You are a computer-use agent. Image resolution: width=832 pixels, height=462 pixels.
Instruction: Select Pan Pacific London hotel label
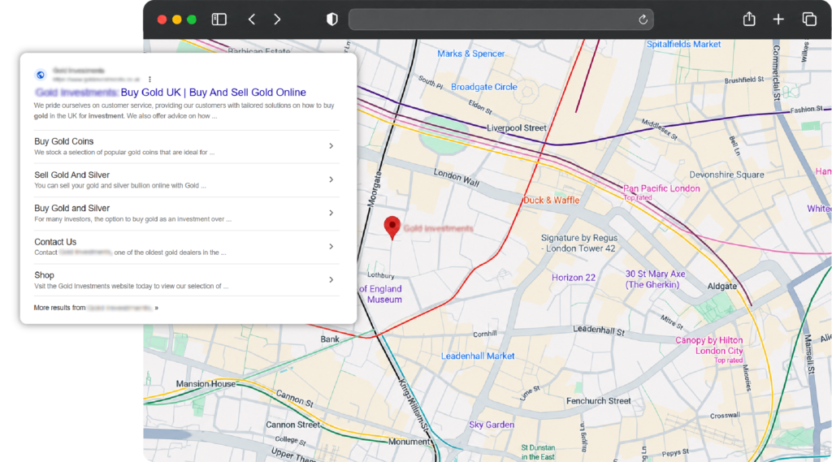[661, 188]
